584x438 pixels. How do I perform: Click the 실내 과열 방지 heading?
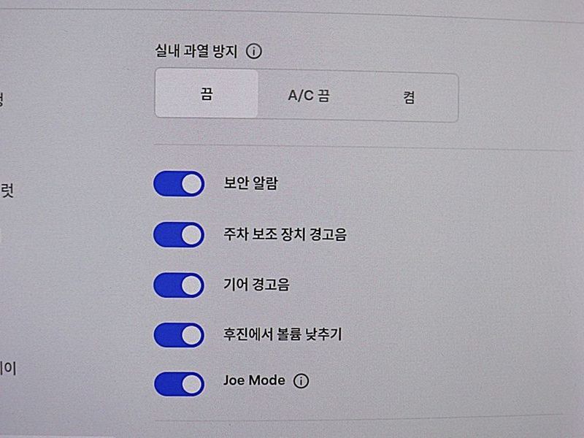tap(196, 50)
